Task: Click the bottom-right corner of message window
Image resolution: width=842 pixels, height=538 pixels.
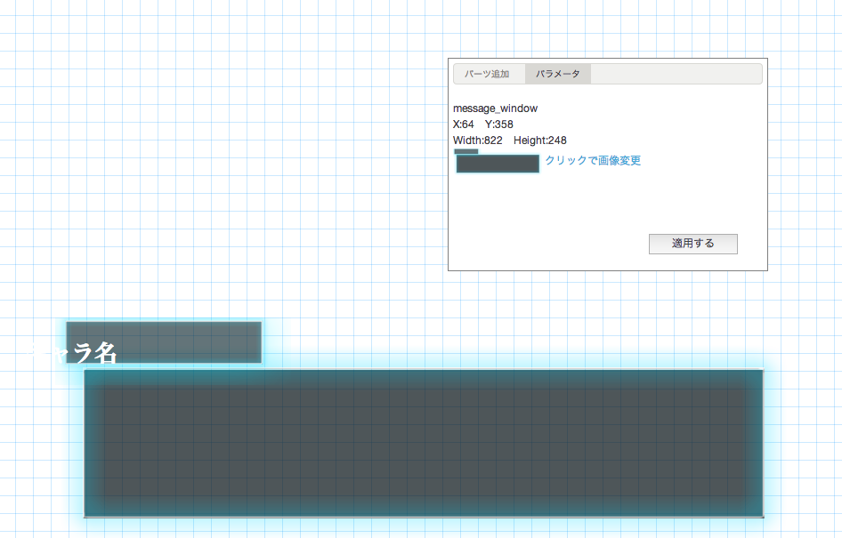Action: point(762,515)
